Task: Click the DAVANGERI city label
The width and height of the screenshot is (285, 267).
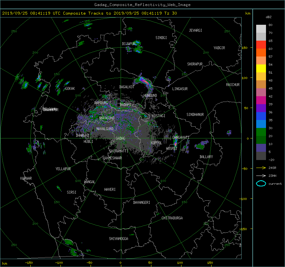Action: click(x=142, y=203)
